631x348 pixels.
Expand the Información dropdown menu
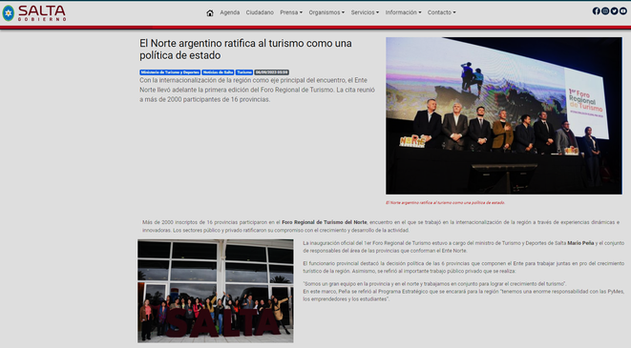point(403,12)
